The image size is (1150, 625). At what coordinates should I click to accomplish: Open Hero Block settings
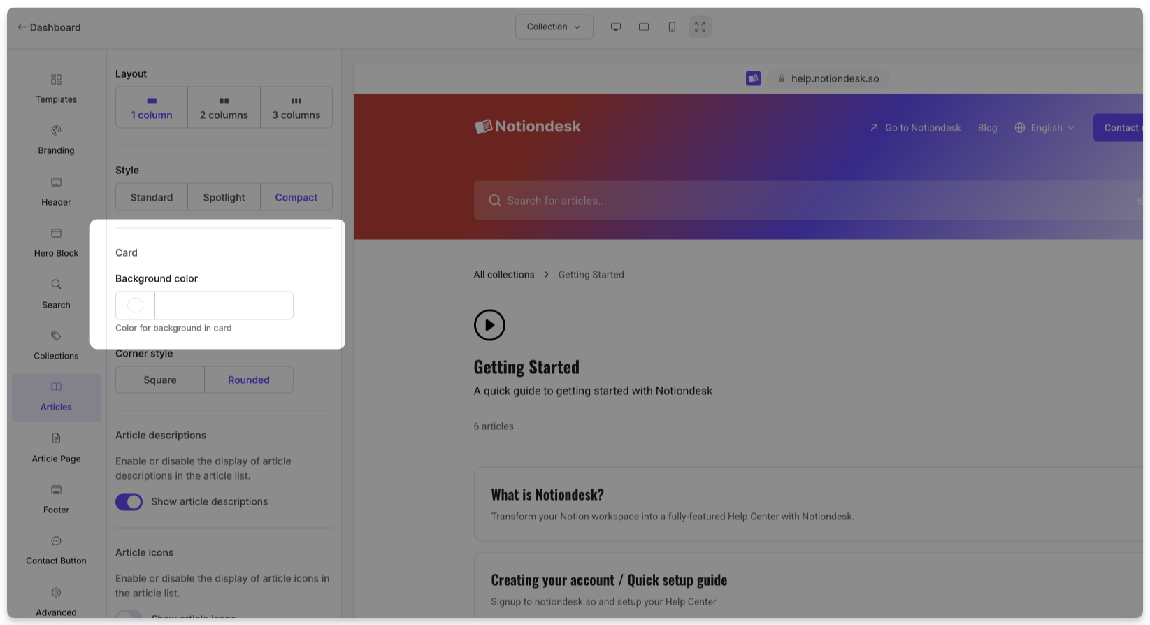click(x=56, y=243)
